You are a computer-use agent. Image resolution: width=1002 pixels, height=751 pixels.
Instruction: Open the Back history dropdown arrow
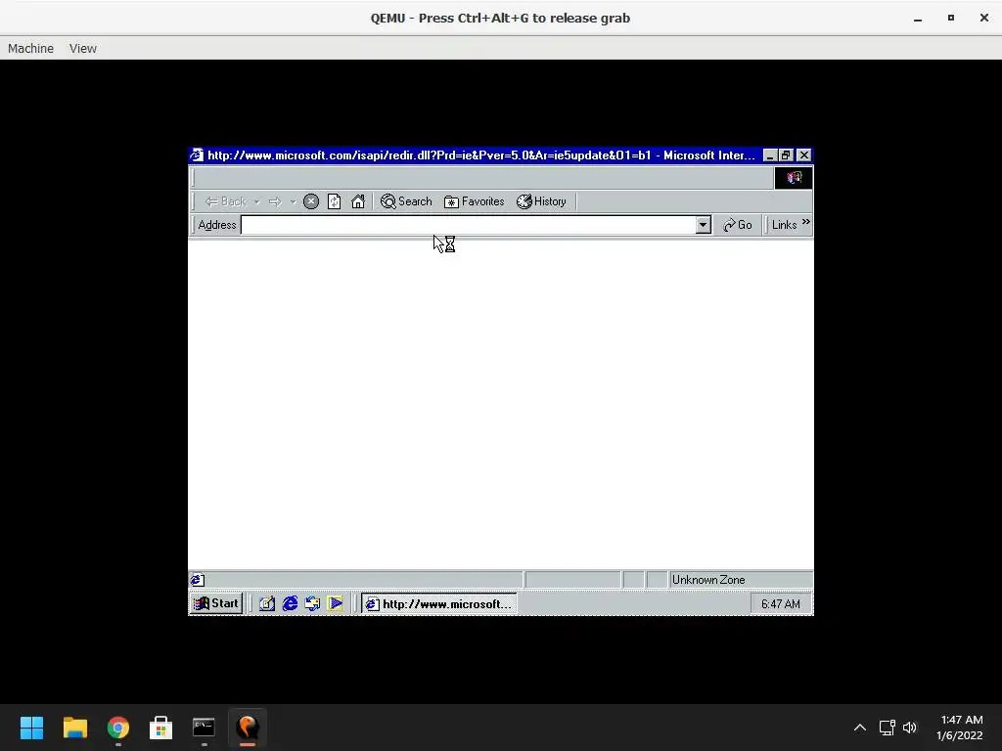coord(257,201)
